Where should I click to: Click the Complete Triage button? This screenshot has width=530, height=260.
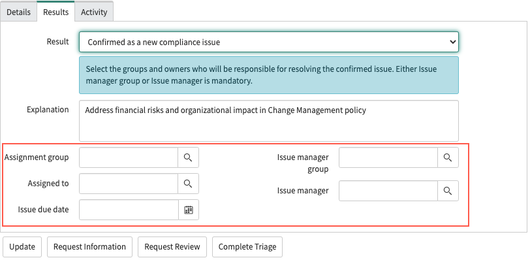point(247,247)
